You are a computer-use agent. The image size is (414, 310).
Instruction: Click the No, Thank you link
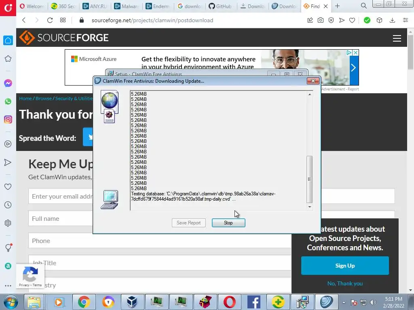[x=345, y=283]
